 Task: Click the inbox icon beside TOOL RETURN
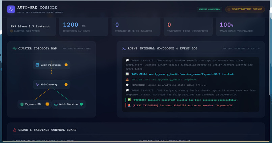(x=127, y=79)
